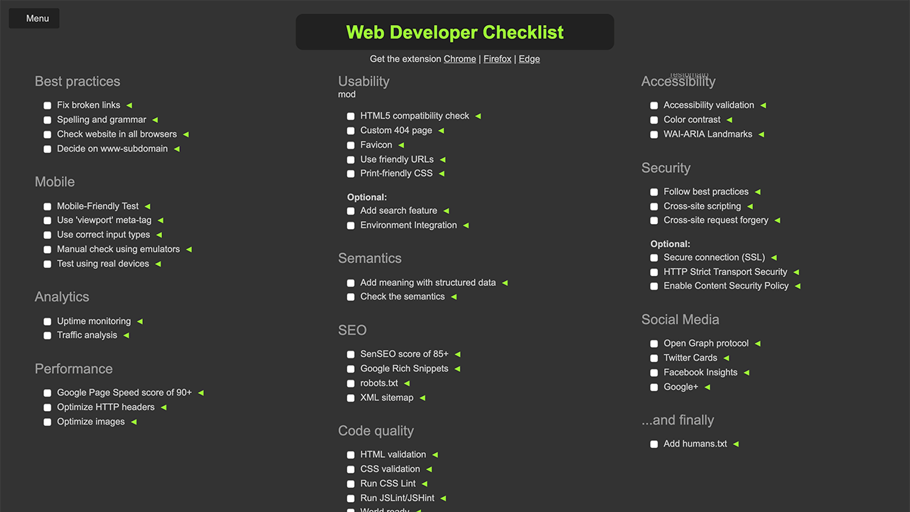Click the green arrow next to Favicon
The height and width of the screenshot is (512, 910).
pos(401,145)
